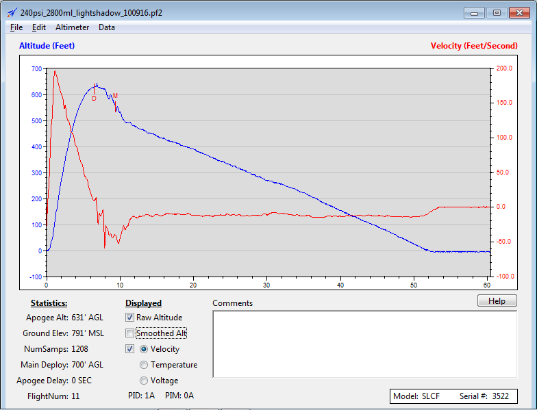
Task: Click the Ground Elev value 791' MSL
Action: (88, 333)
